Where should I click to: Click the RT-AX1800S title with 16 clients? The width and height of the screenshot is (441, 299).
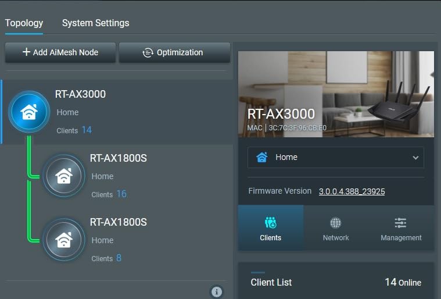119,158
